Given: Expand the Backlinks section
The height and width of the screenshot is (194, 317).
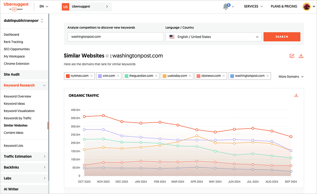Looking at the screenshot, I should (44, 167).
